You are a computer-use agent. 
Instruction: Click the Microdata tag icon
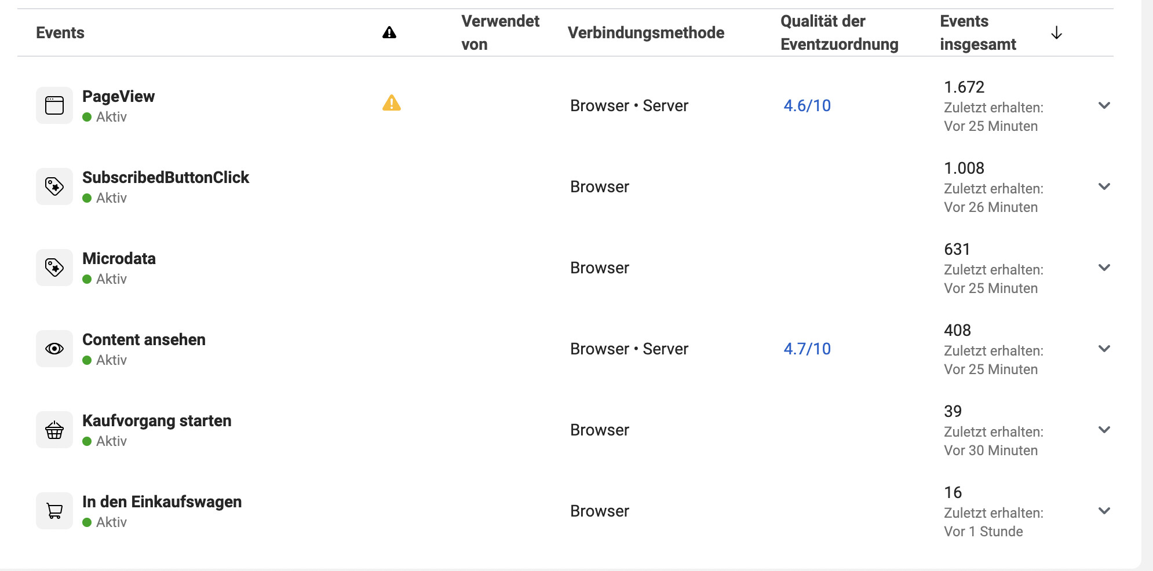(54, 268)
